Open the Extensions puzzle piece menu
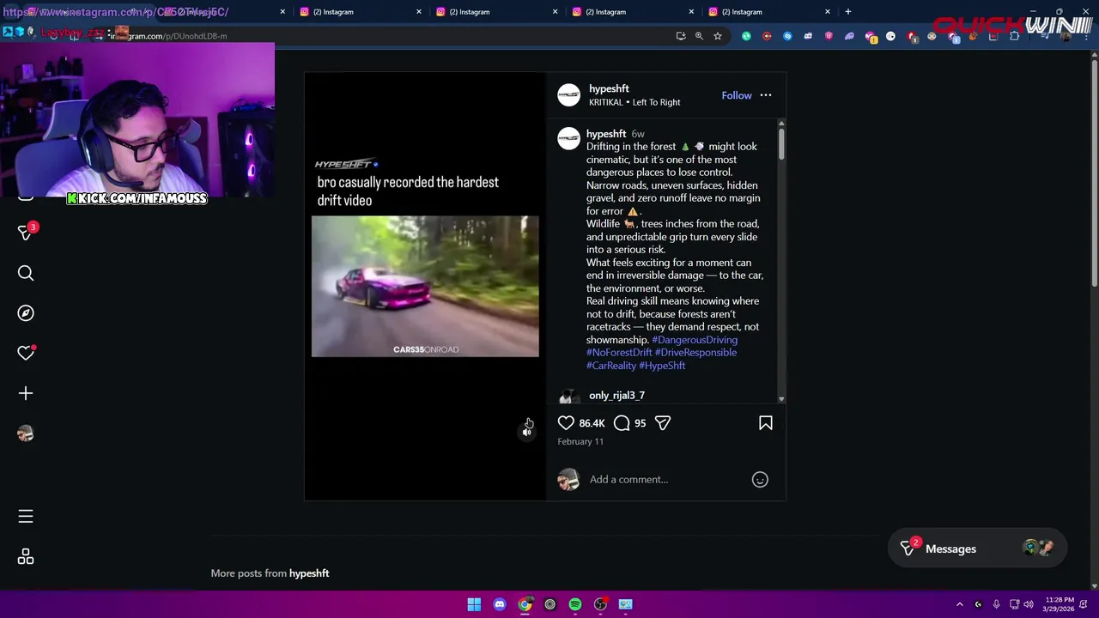Screen dimensions: 1099x618 pos(1014,36)
